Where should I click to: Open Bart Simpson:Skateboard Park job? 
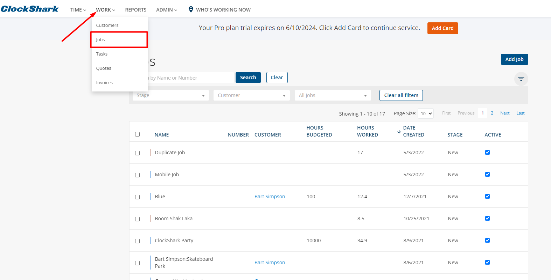click(x=184, y=263)
